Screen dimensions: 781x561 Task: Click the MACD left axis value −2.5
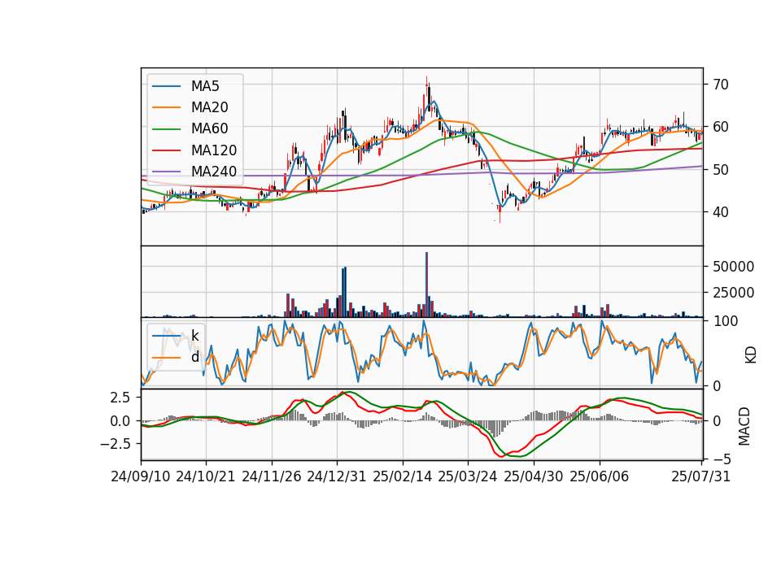(x=115, y=444)
